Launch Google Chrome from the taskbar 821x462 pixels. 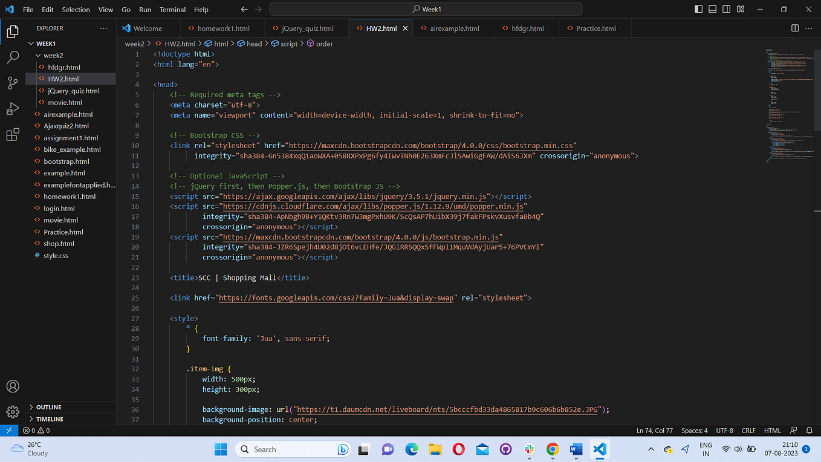coord(552,449)
